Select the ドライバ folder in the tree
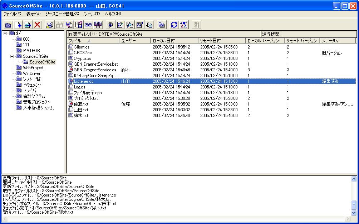Viewport: 359px width, 224px height. coord(29,91)
